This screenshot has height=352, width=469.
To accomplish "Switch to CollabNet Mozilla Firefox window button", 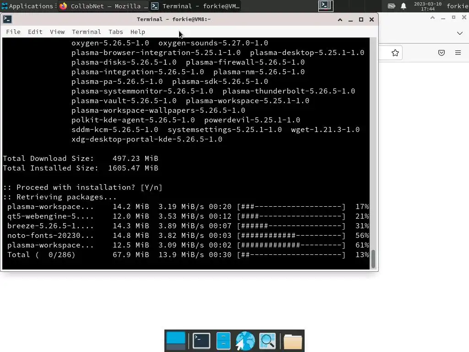I will [x=104, y=6].
